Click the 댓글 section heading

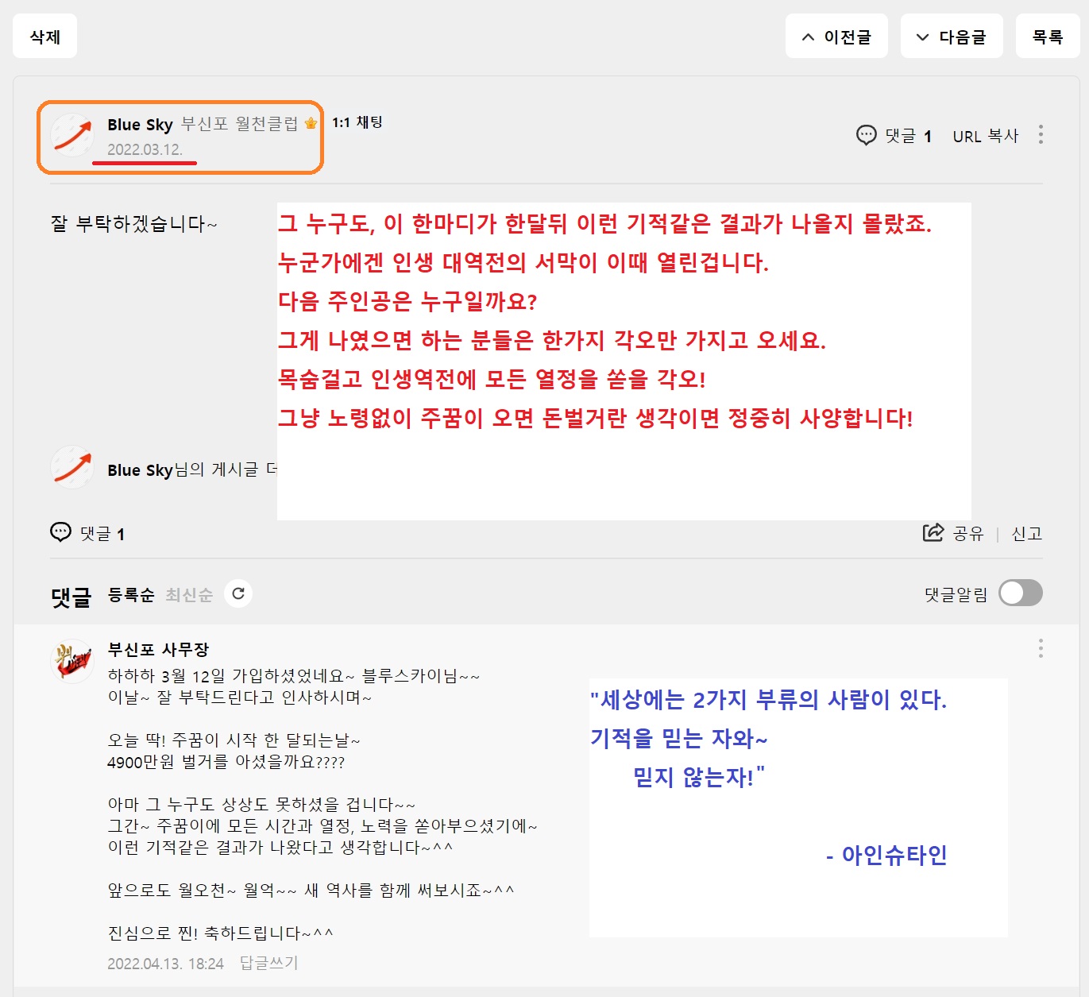click(71, 596)
